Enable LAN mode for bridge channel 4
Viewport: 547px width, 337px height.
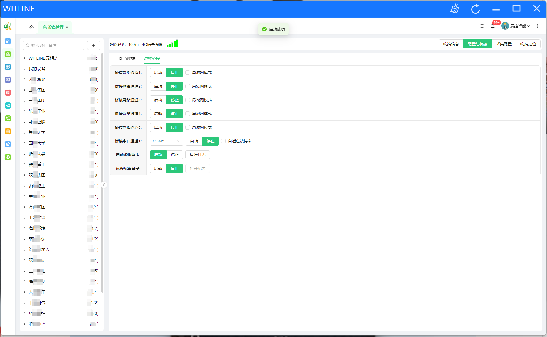[188, 114]
